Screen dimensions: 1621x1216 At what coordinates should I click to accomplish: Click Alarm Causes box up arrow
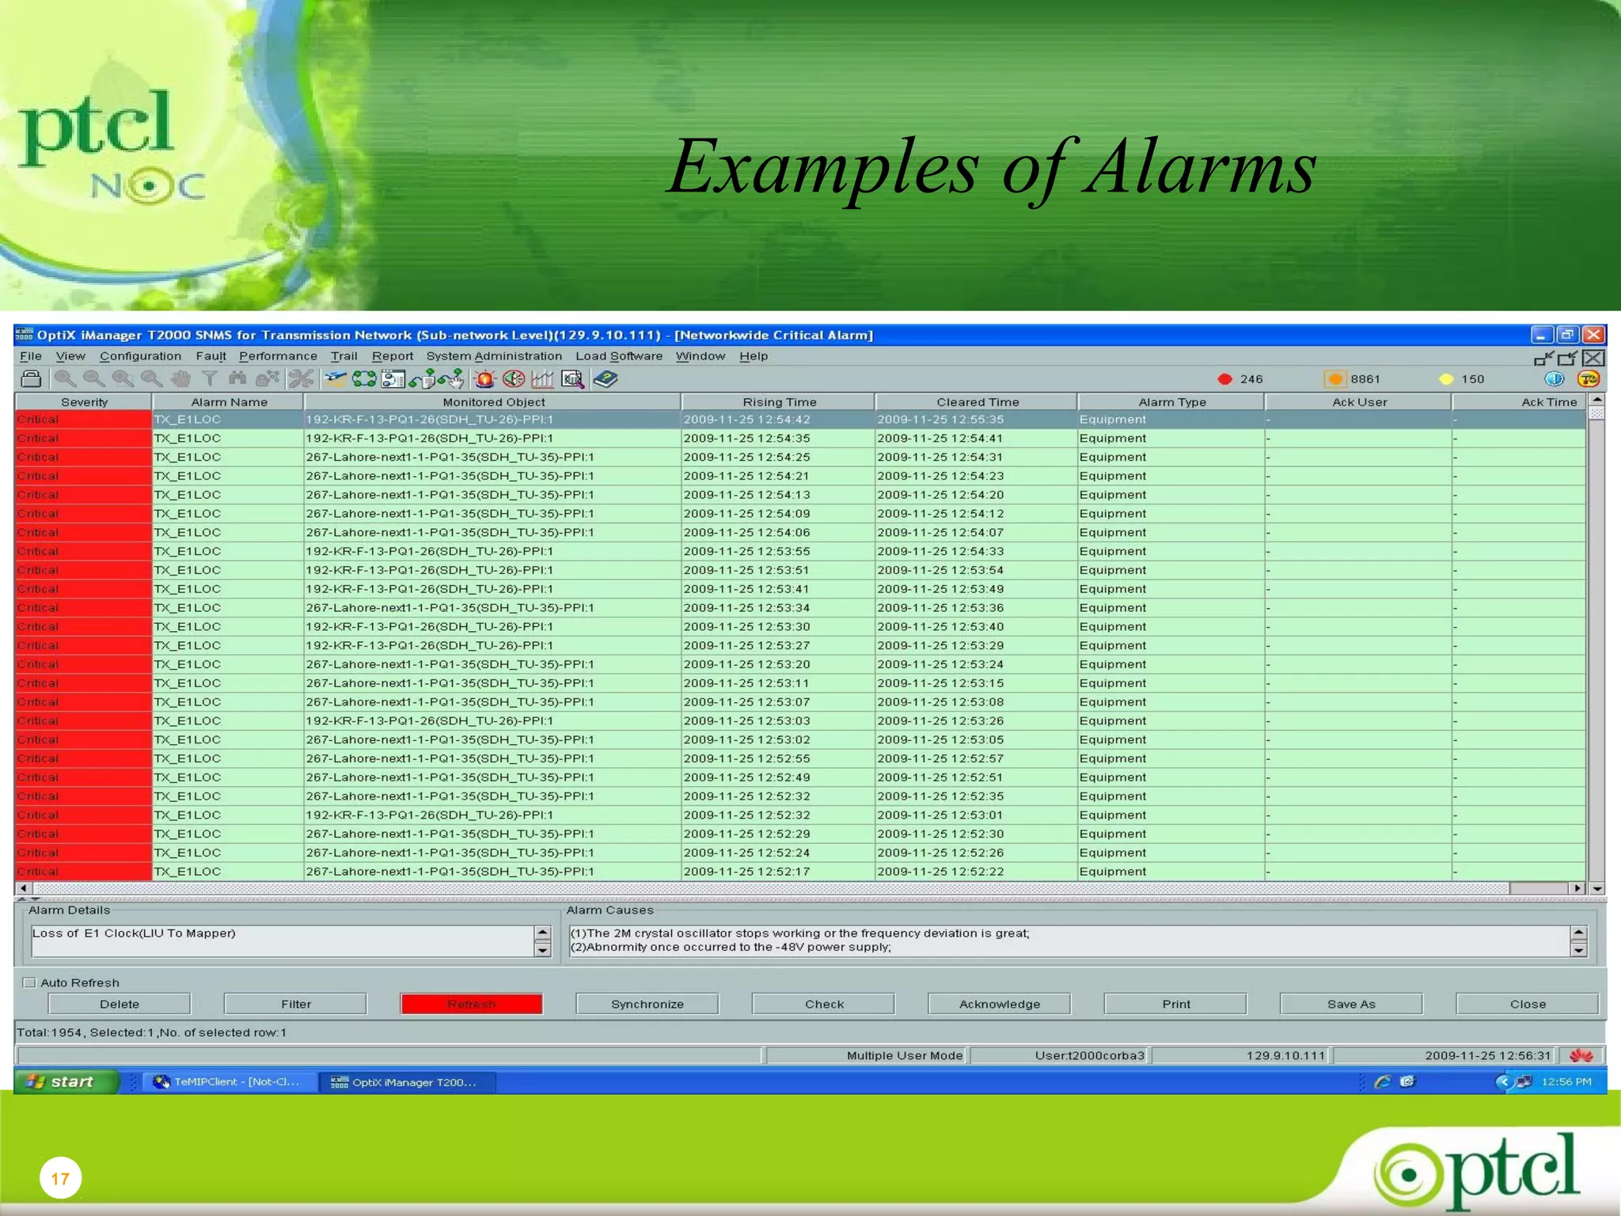click(1578, 933)
